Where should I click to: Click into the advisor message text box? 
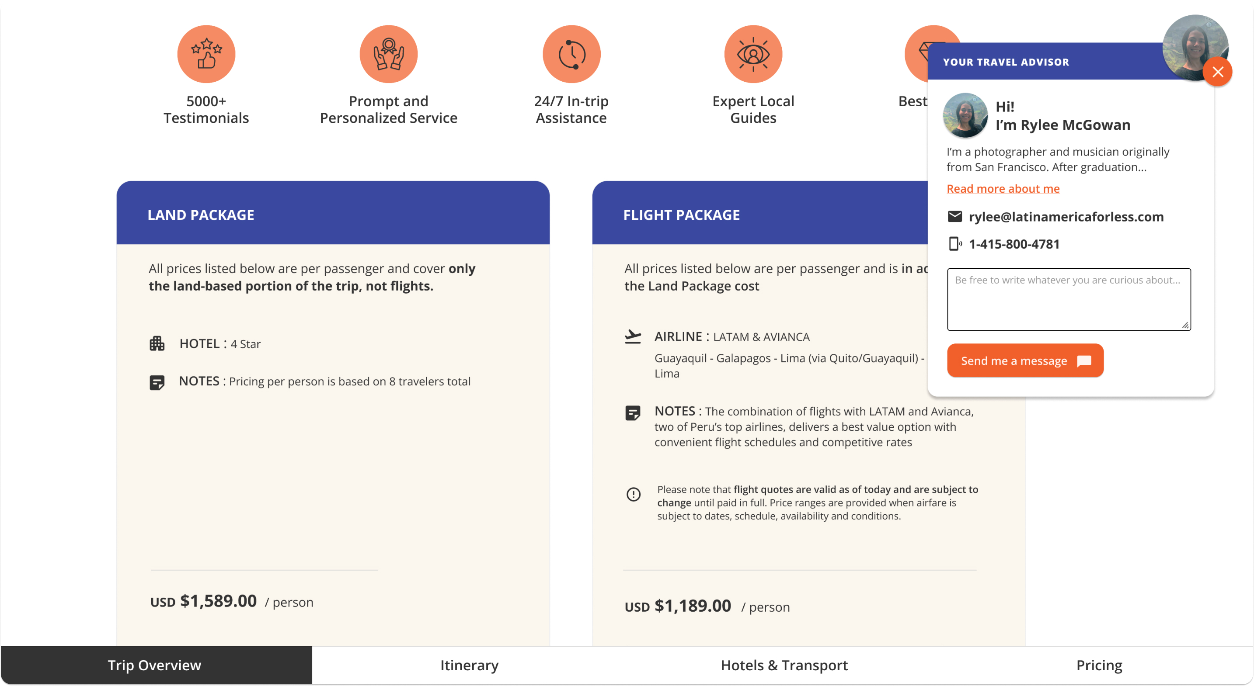click(1069, 300)
